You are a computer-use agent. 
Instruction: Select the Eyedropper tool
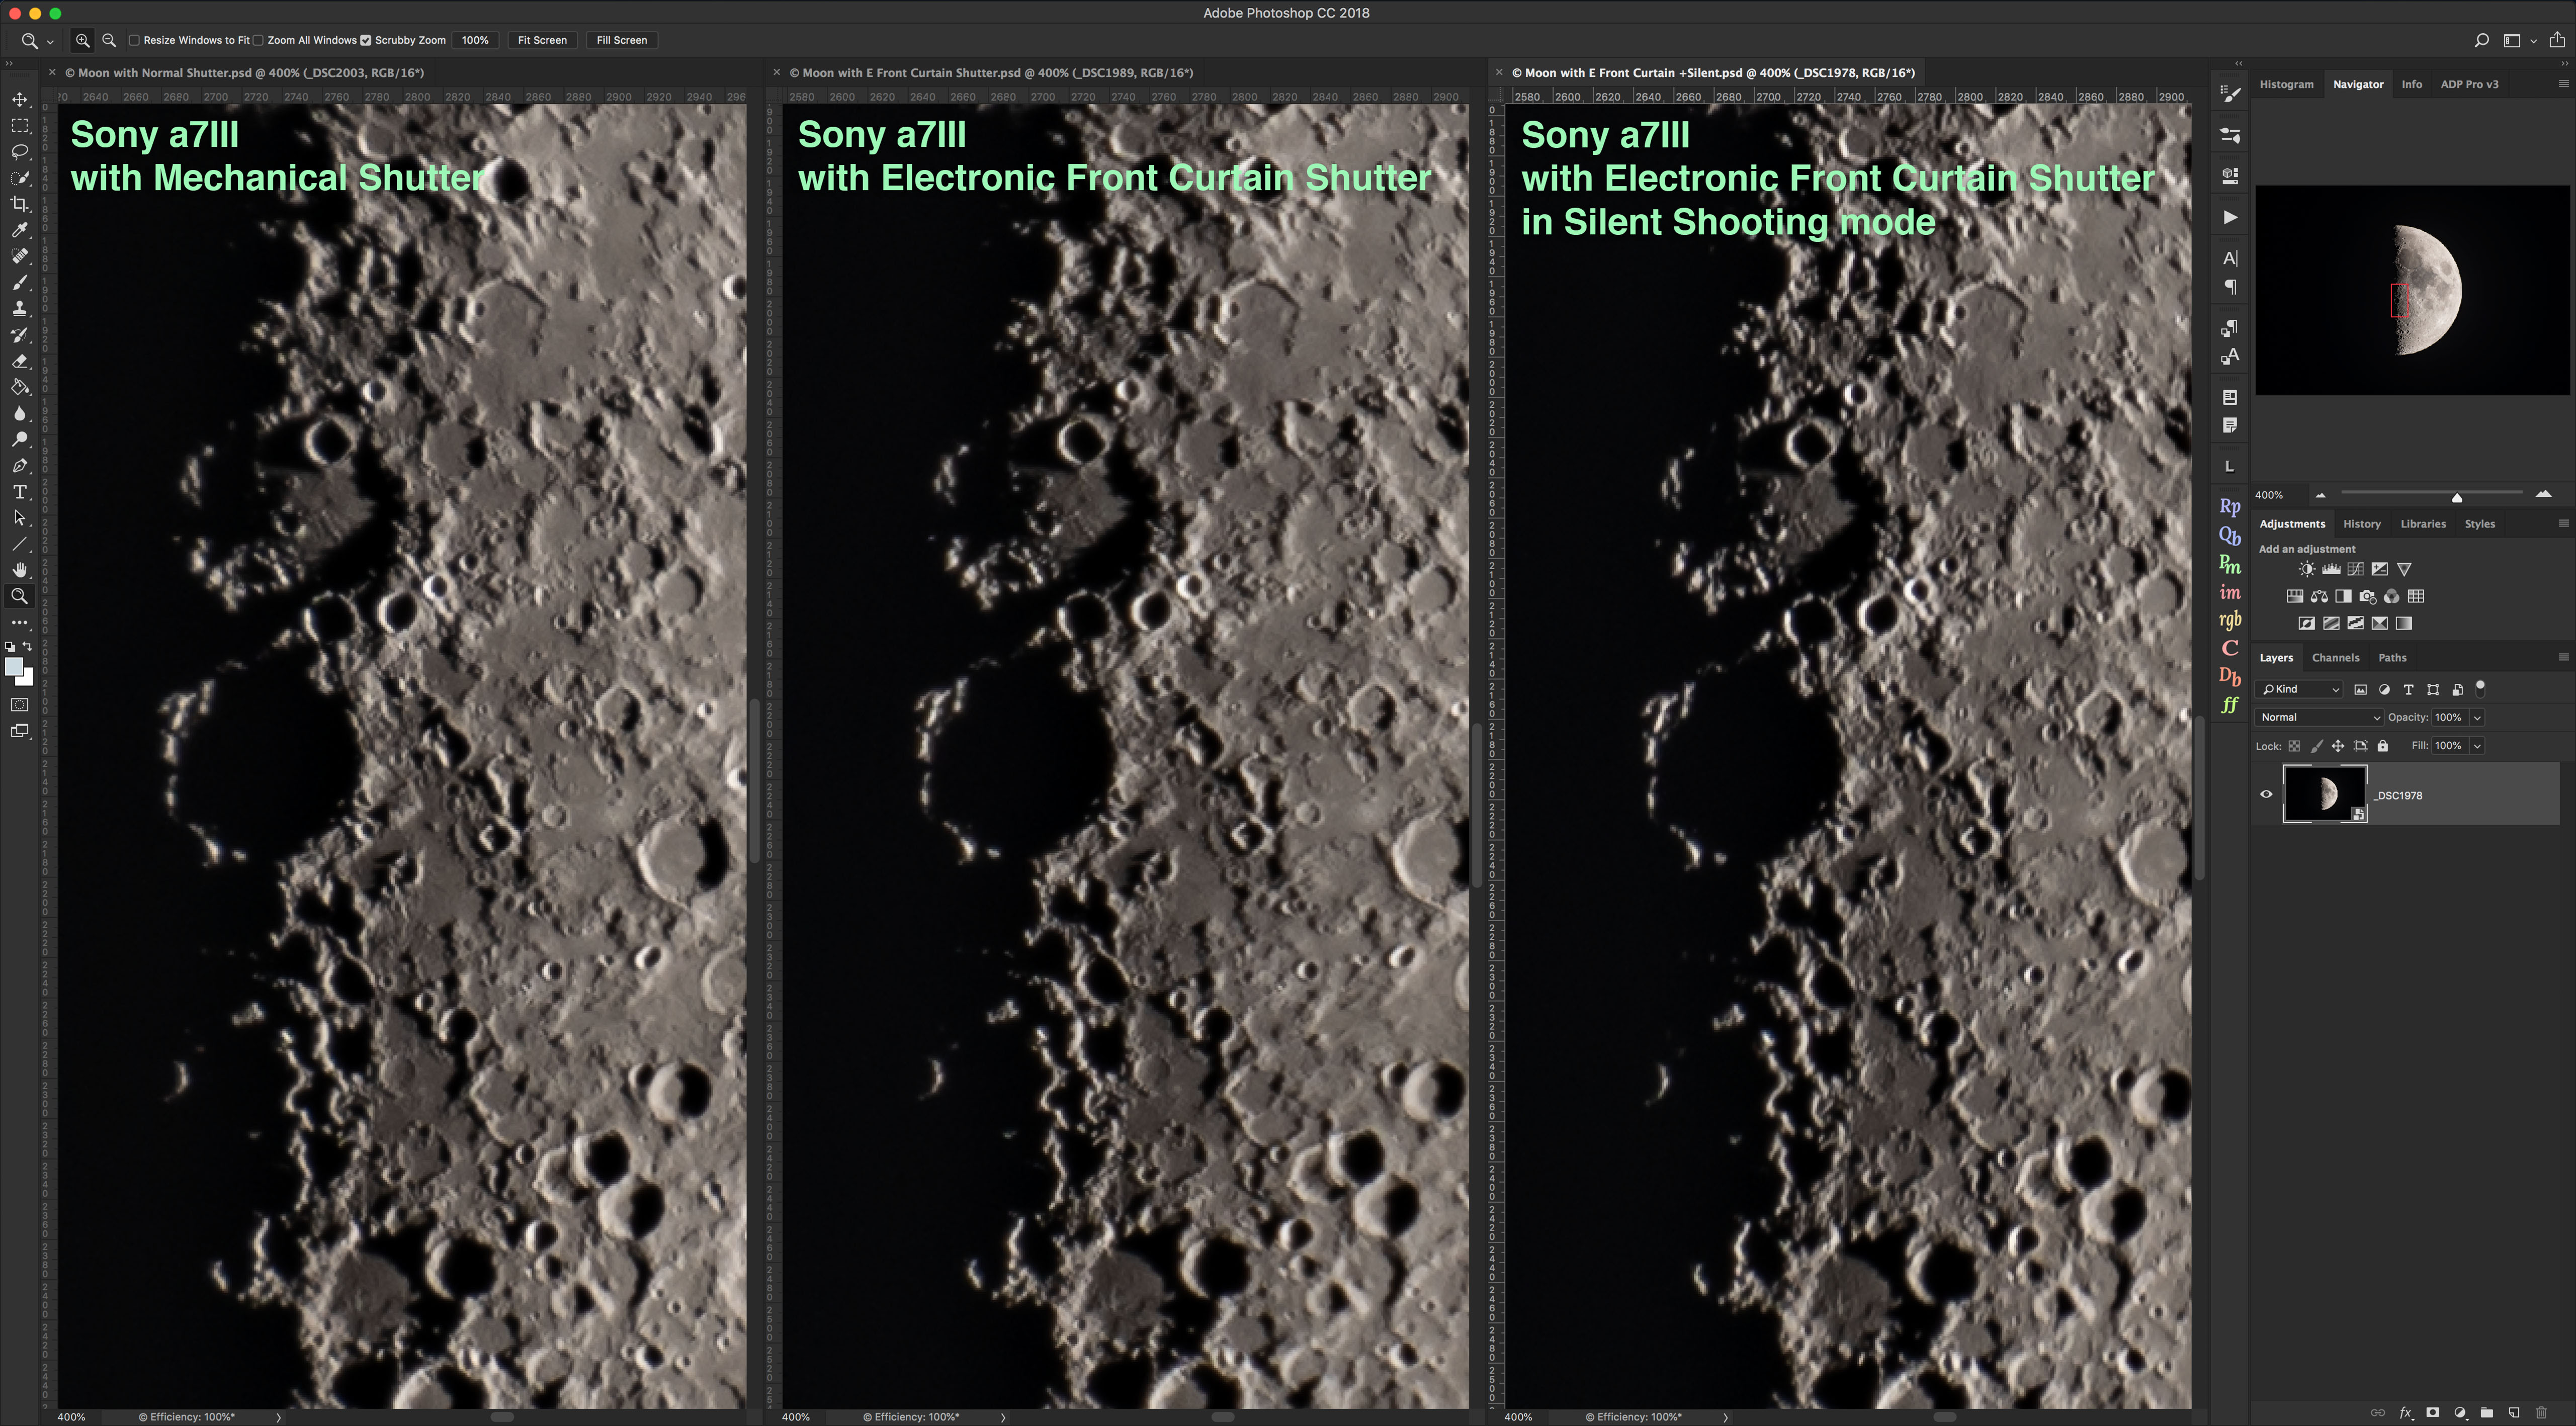(x=19, y=230)
